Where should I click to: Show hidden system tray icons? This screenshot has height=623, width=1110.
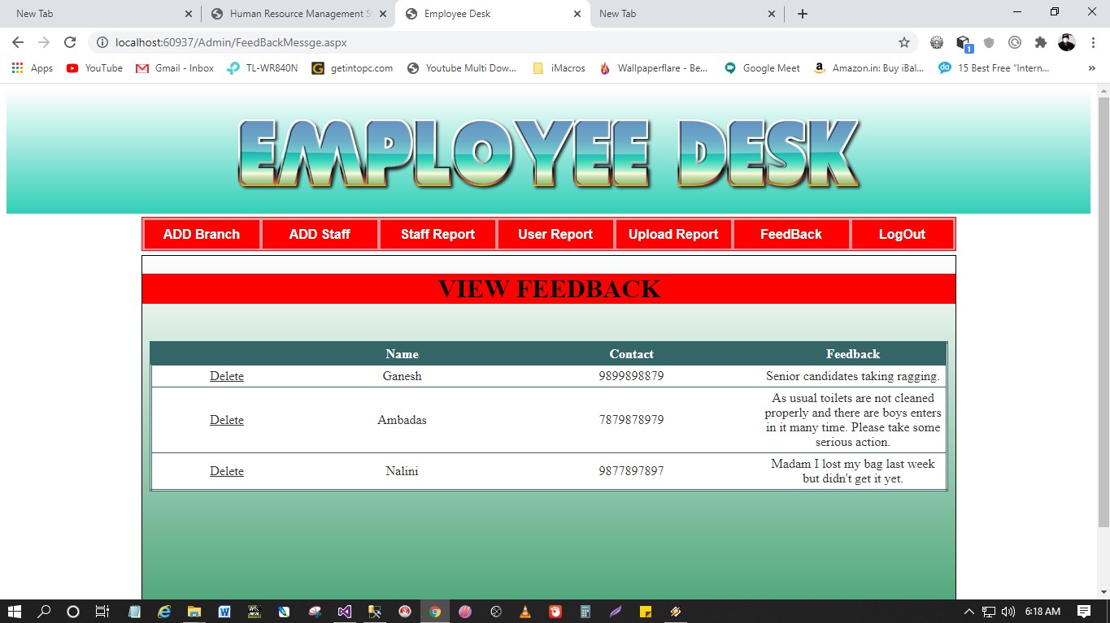(x=969, y=612)
